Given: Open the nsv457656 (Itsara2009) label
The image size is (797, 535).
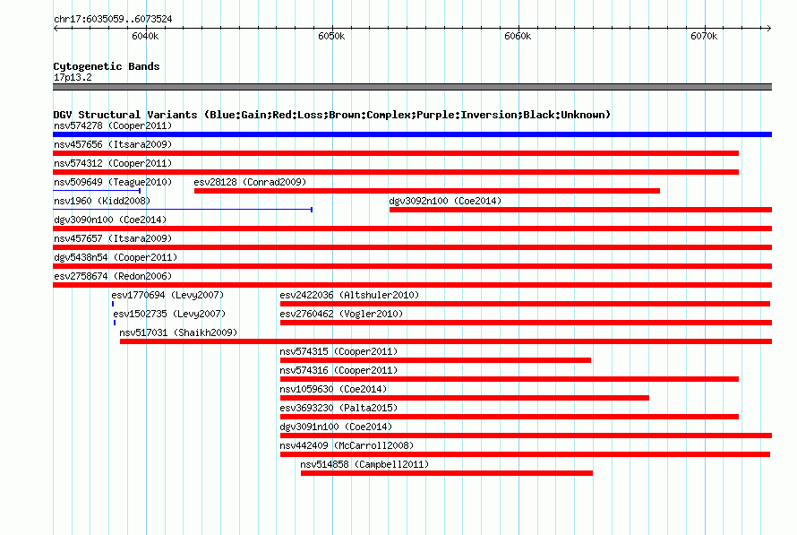Looking at the screenshot, I should (113, 144).
